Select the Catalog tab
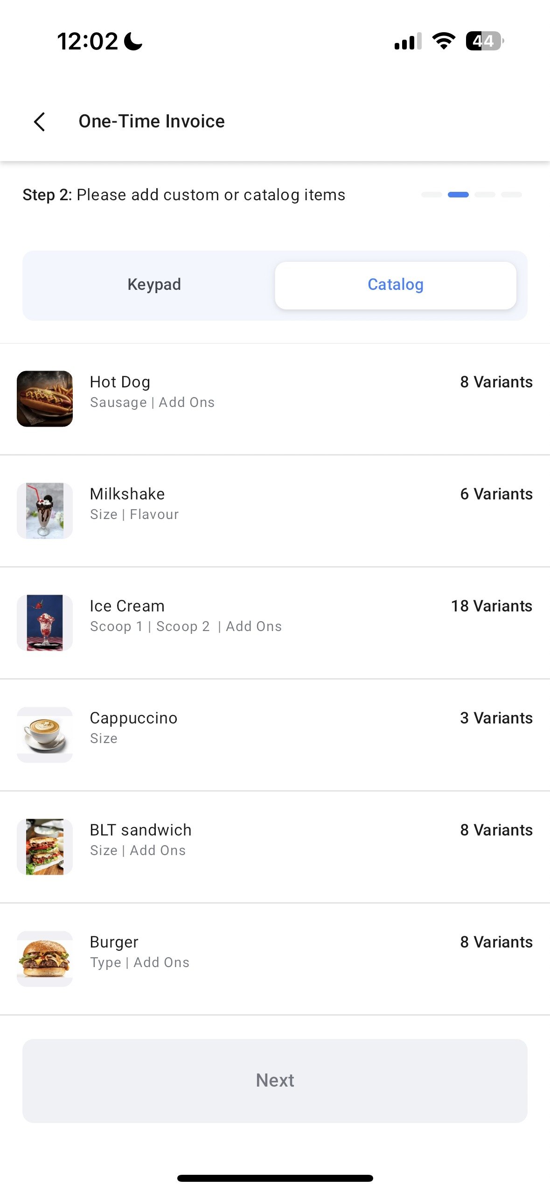The height and width of the screenshot is (1193, 550). coord(395,284)
